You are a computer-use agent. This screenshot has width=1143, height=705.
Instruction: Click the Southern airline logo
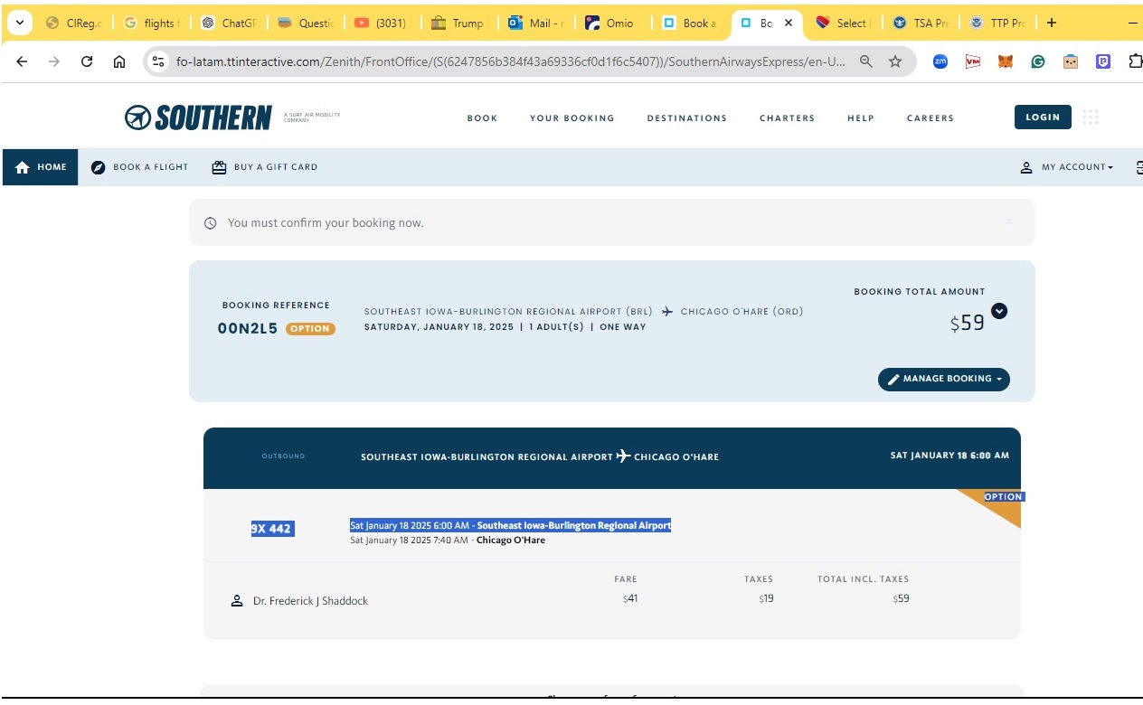tap(198, 117)
